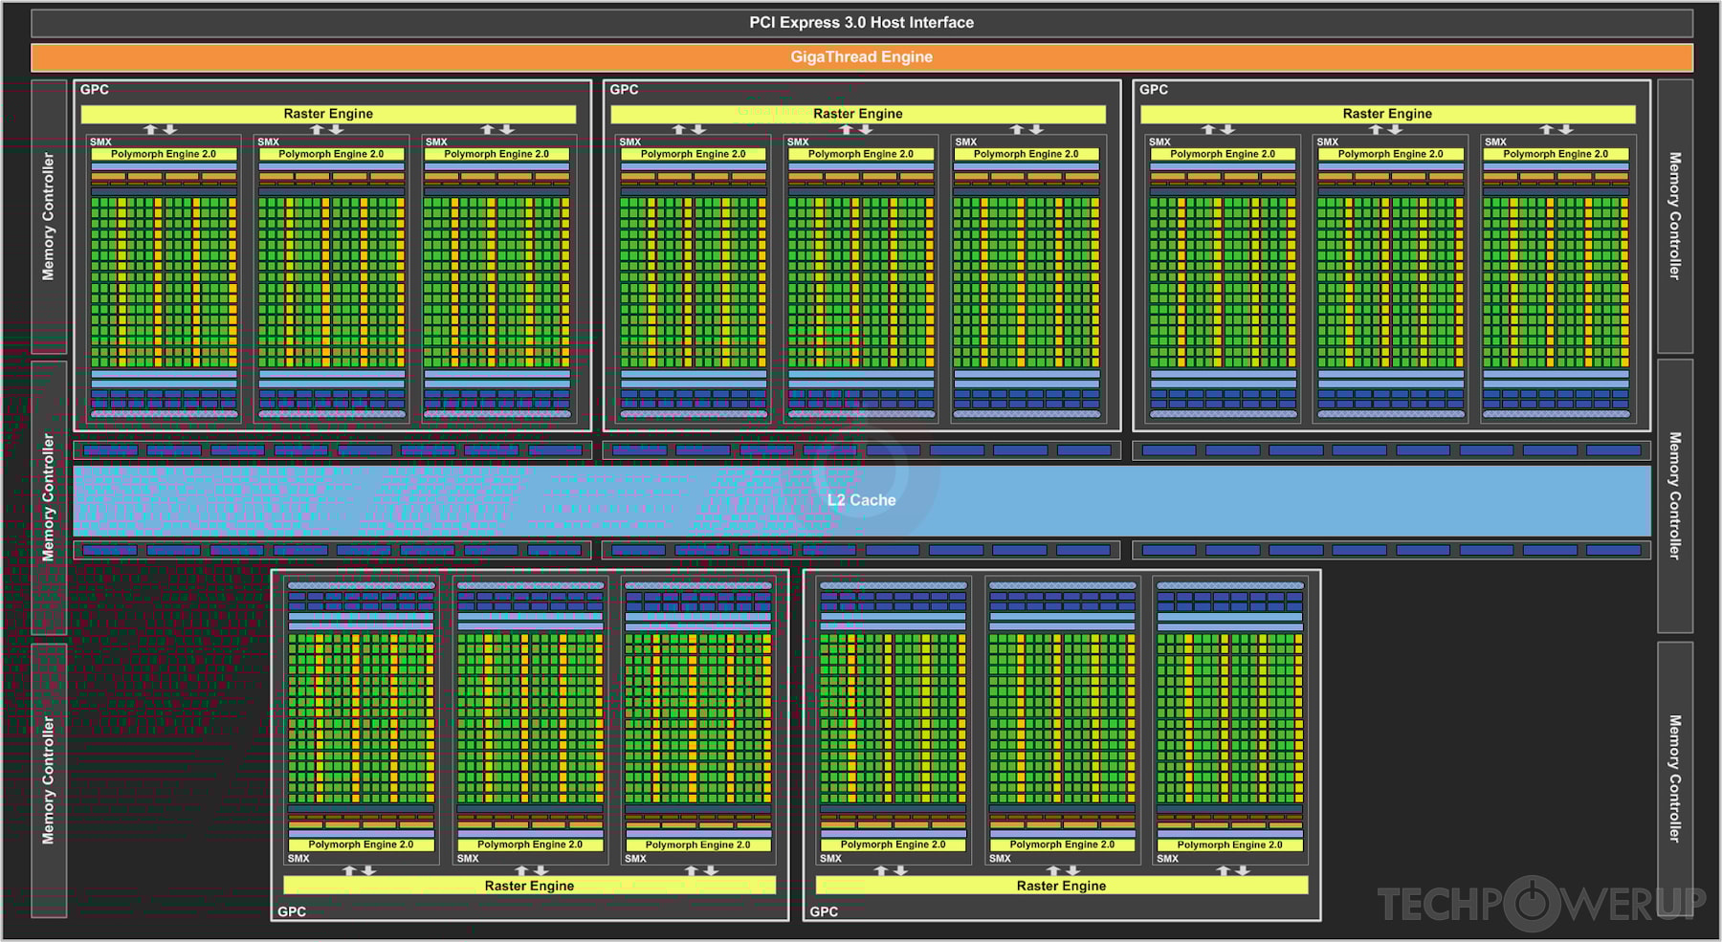Select a Polymorph Engine 2.0 block in top-left GPC

pos(165,153)
